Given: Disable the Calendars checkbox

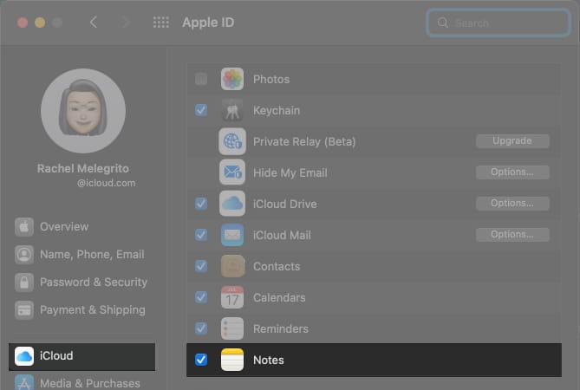Looking at the screenshot, I should (201, 297).
